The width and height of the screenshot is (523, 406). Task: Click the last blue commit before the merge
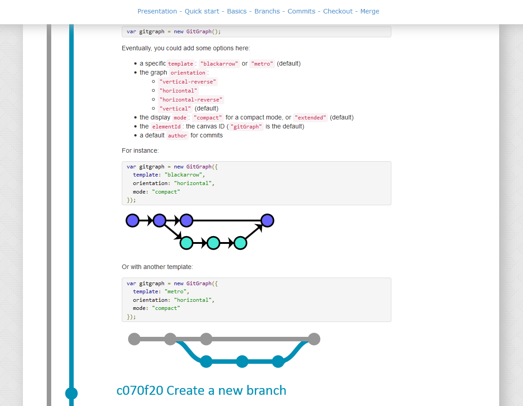point(278,361)
